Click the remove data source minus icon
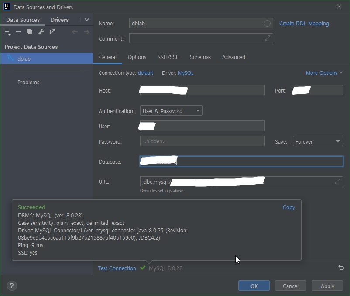This screenshot has width=350, height=296. (18, 32)
